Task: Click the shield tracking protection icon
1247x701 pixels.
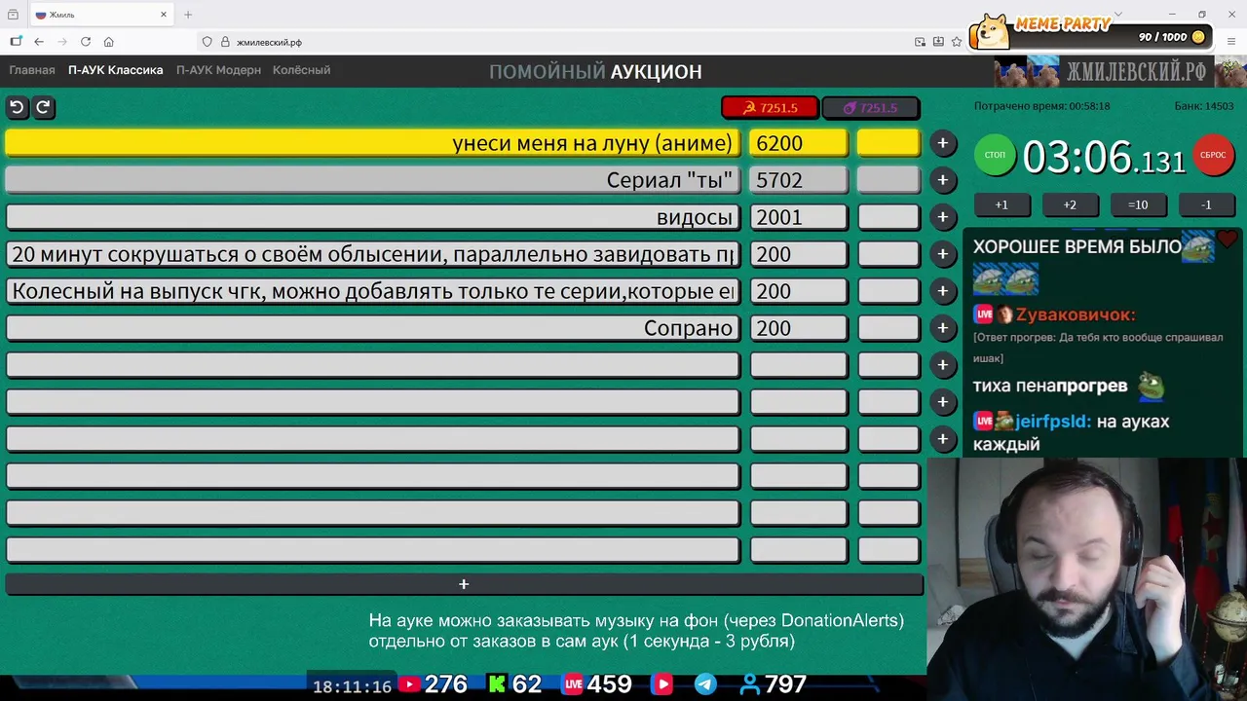Action: 207,42
